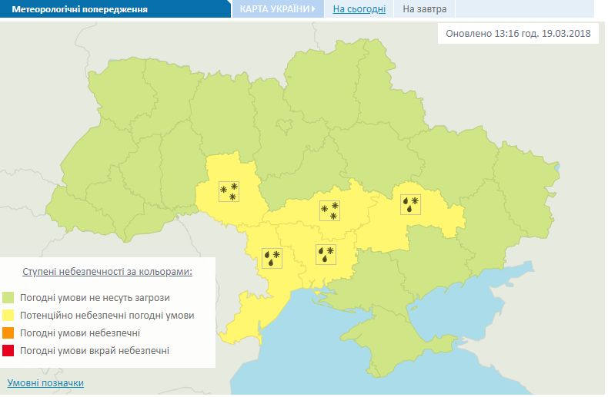Click the Оновлено 13:16 update timestamp box
Viewport: 608px width, 397px height.
coord(518,35)
